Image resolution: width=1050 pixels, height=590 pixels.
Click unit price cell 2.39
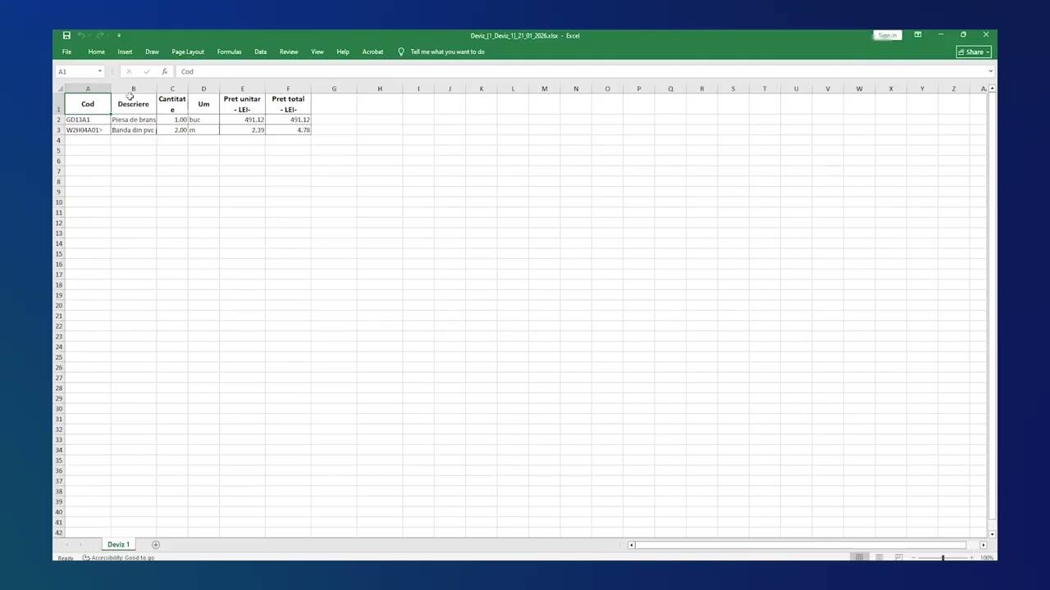(x=242, y=130)
